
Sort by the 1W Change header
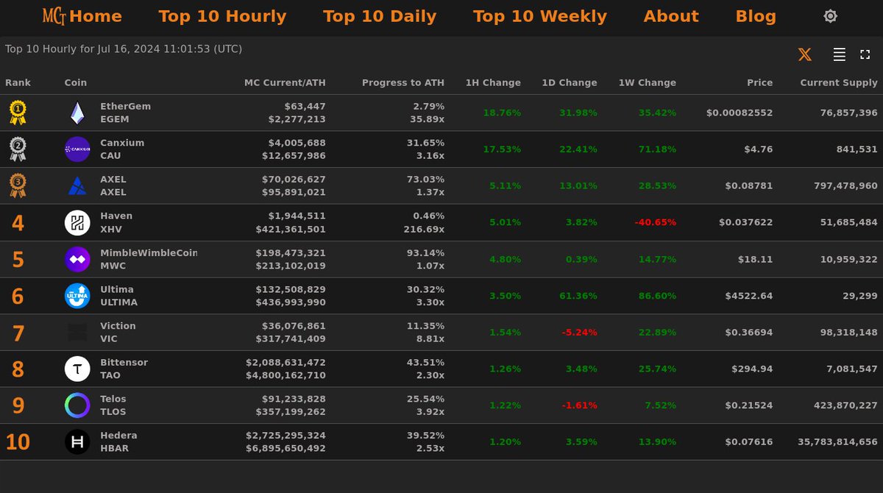click(647, 82)
